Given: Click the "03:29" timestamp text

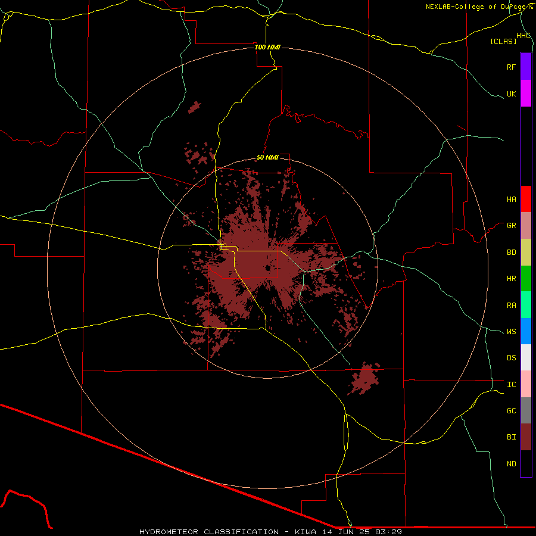Looking at the screenshot, I should (x=389, y=532).
